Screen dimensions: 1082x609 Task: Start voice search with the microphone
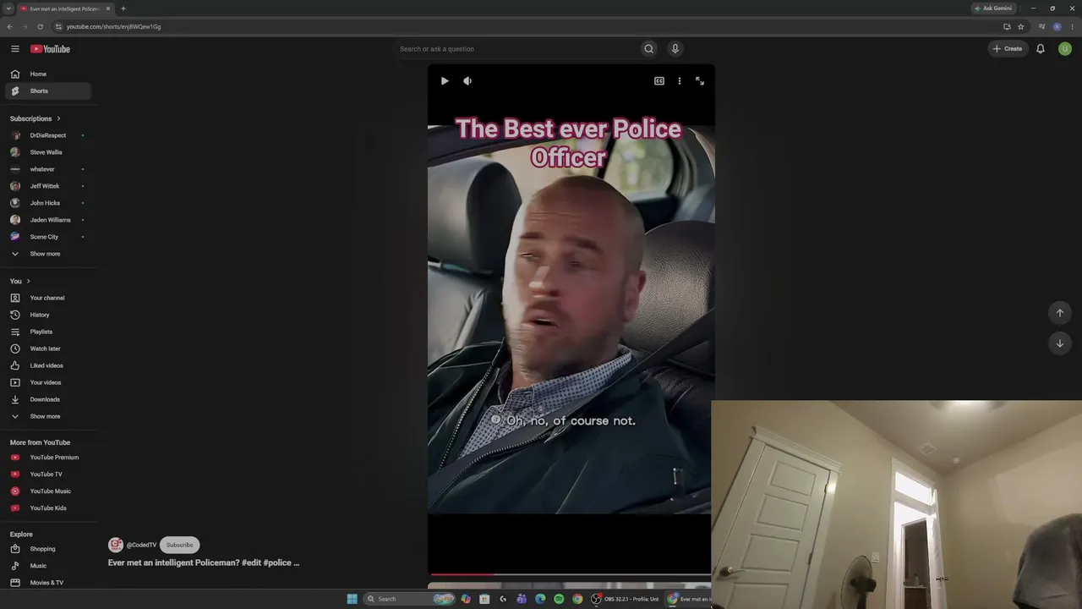pyautogui.click(x=675, y=49)
